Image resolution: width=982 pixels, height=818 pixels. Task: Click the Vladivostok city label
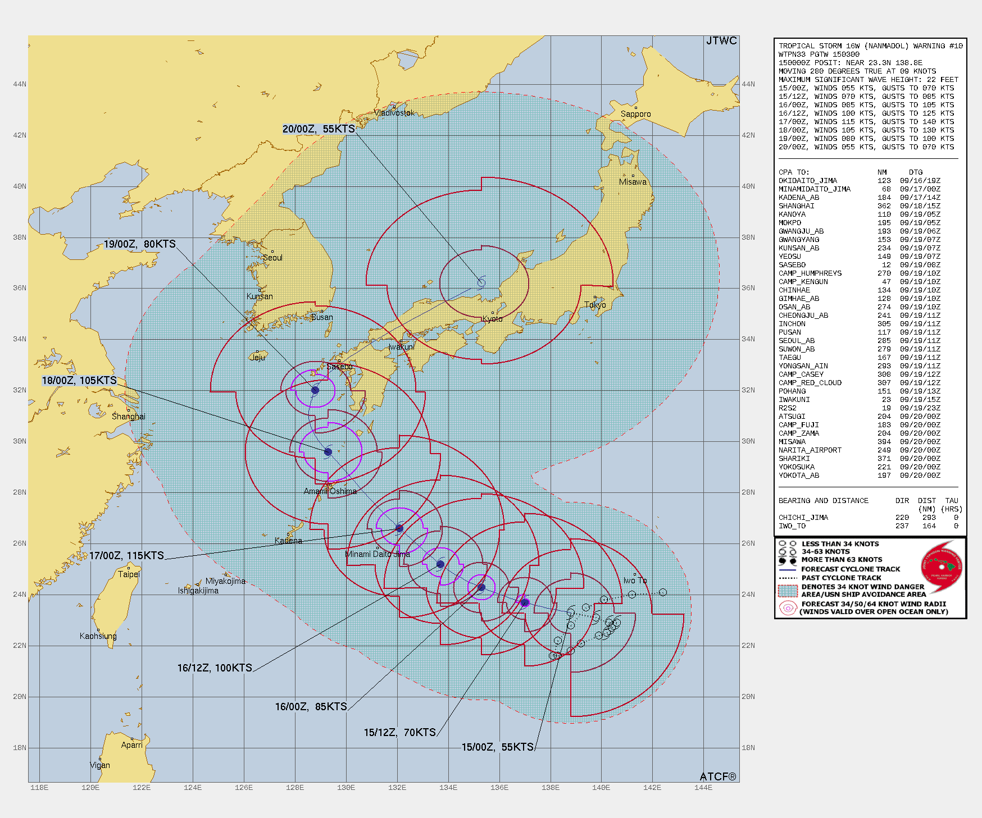(394, 113)
